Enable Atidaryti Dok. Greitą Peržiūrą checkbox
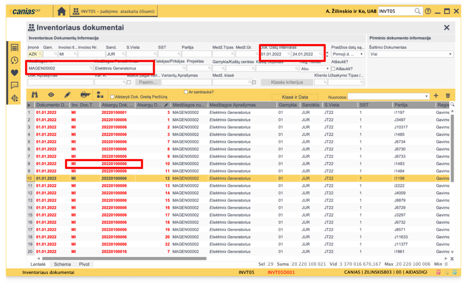467x283 pixels. [x=113, y=96]
